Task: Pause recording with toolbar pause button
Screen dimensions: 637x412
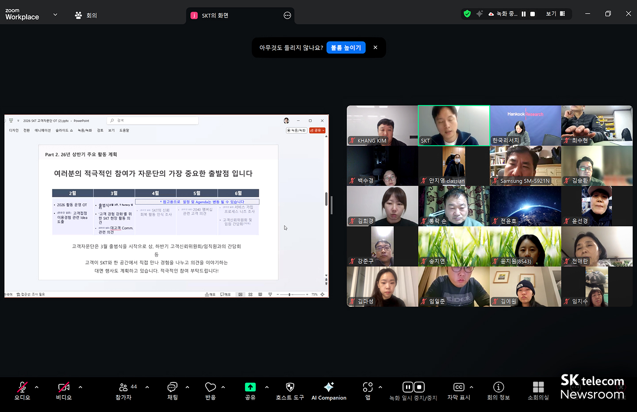Action: (x=408, y=387)
